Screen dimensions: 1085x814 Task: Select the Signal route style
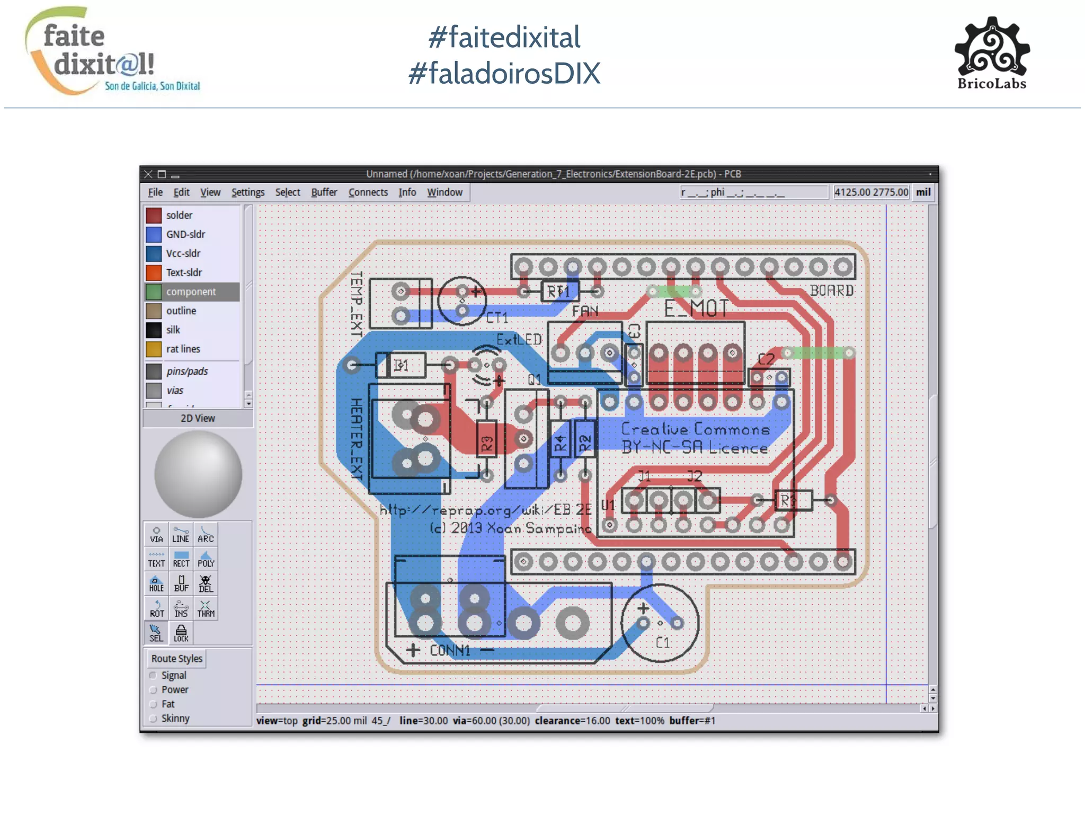(x=154, y=675)
